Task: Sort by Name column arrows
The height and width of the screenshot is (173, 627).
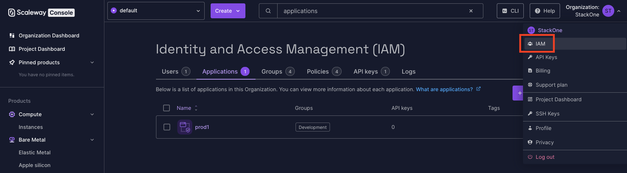Action: 196,108
